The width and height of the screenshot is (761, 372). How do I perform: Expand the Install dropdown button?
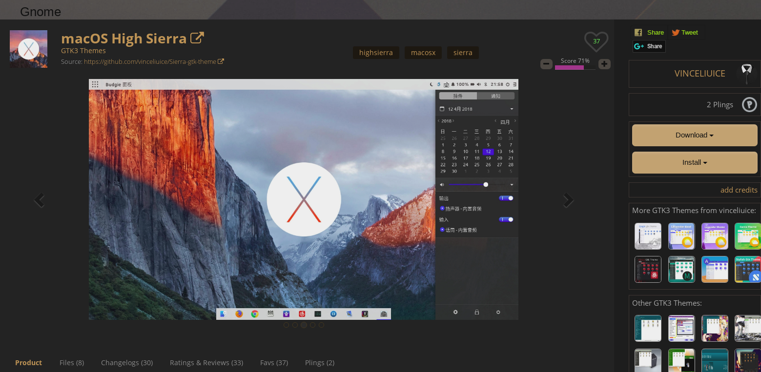(x=695, y=162)
